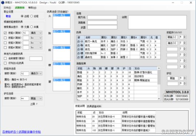Click the 痛击[3] jewel button
Viewport: 196px width, 136px height.
pyautogui.click(x=172, y=43)
